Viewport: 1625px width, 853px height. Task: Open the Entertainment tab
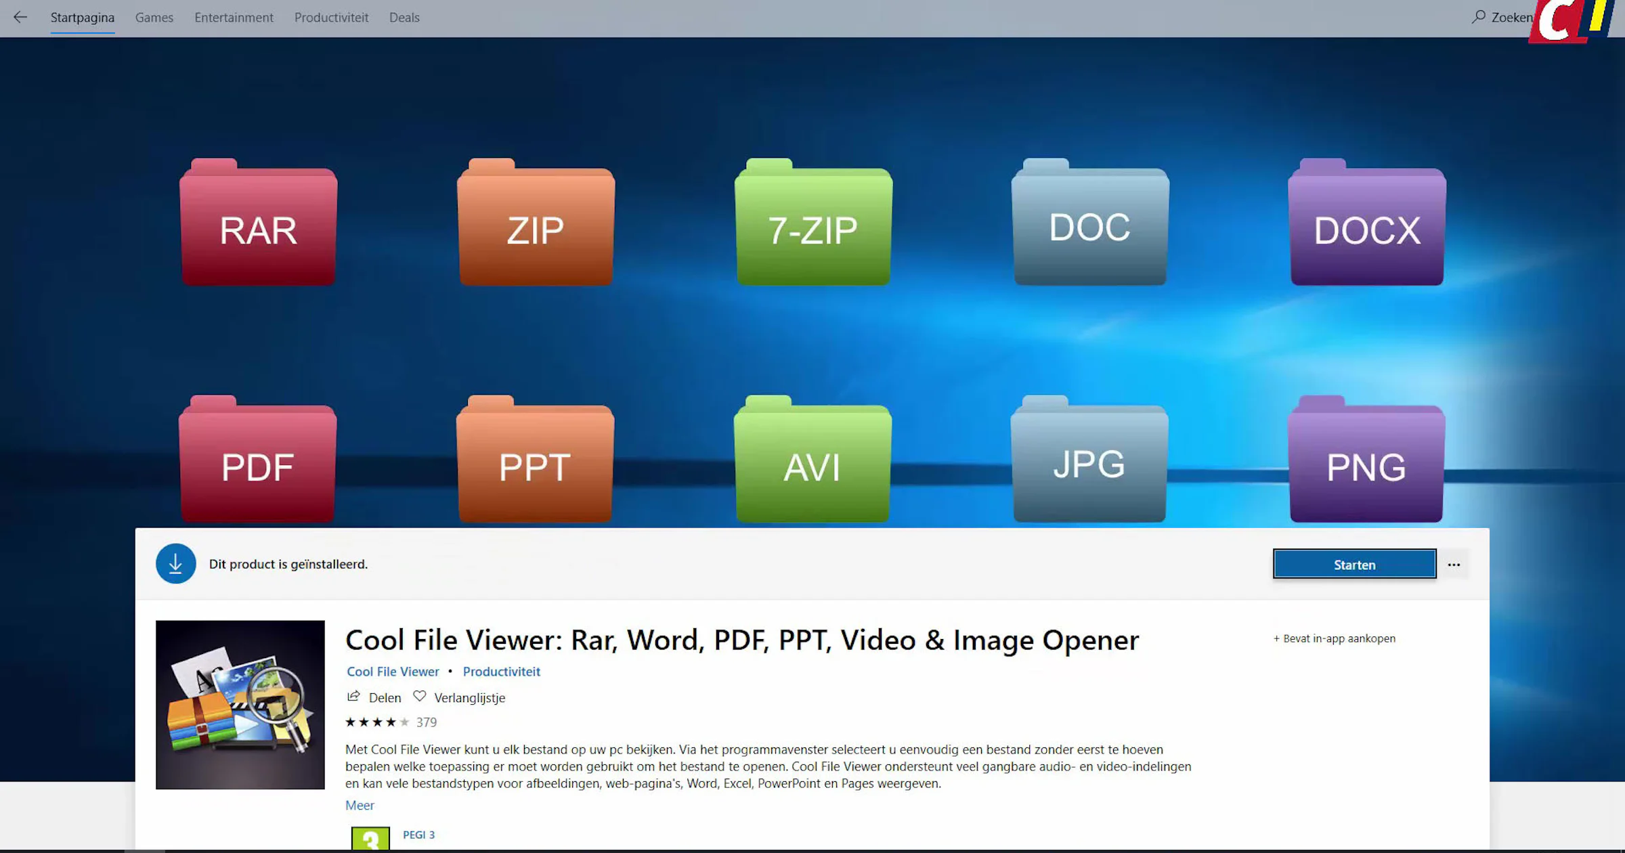tap(234, 18)
